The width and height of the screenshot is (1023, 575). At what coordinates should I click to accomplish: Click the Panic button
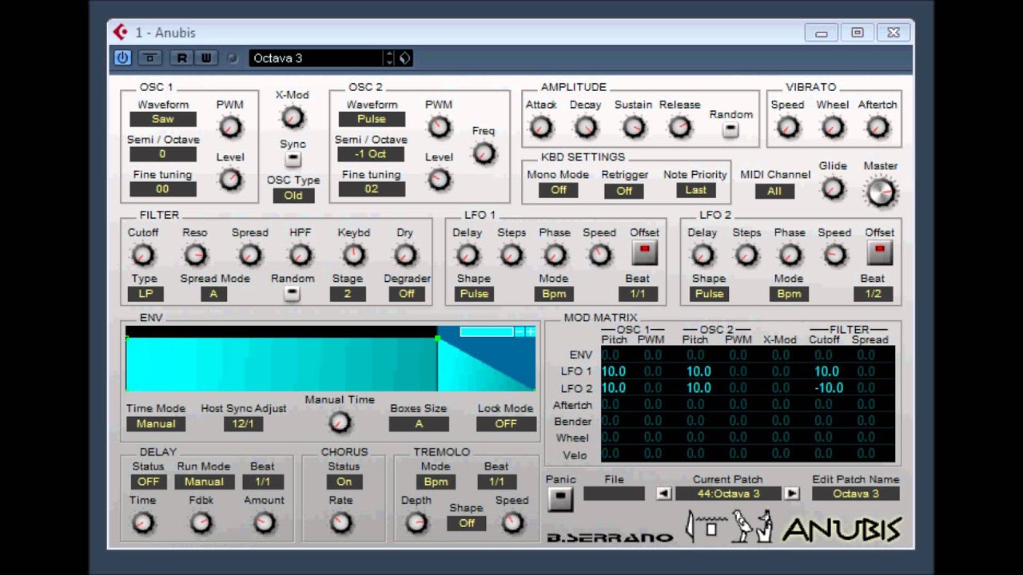[560, 498]
